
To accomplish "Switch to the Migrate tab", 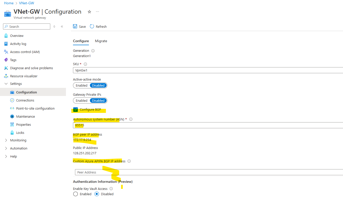I will (101, 41).
